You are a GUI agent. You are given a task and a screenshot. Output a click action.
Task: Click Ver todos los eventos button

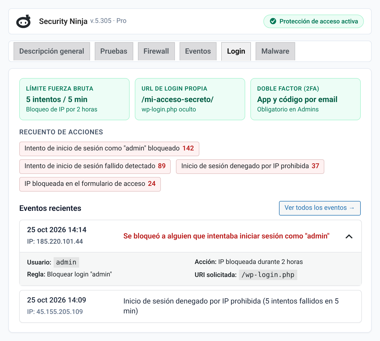tap(320, 208)
